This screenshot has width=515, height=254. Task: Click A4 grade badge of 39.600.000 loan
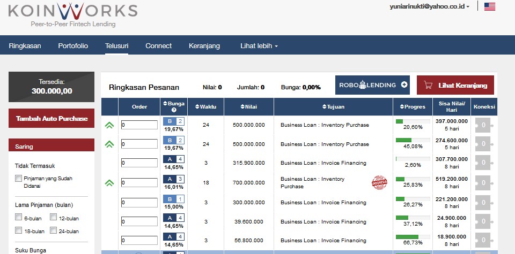pos(174,218)
